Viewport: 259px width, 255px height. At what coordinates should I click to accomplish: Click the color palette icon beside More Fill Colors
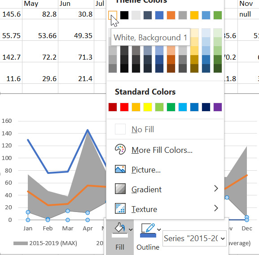point(120,149)
